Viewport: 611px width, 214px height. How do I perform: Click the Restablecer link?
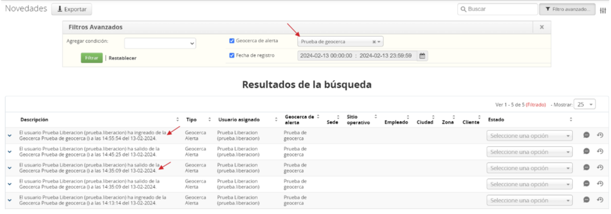(x=122, y=58)
